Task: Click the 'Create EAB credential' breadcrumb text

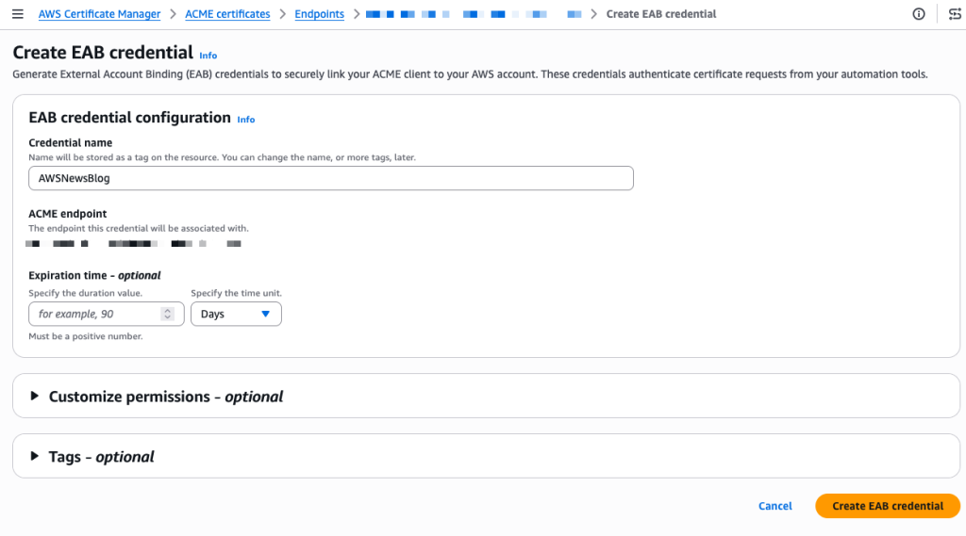Action: coord(661,13)
